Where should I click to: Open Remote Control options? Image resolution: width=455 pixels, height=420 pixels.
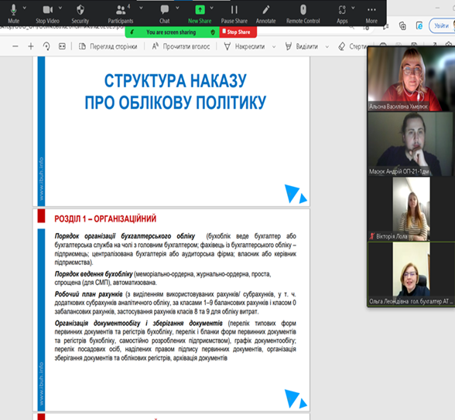coord(303,13)
